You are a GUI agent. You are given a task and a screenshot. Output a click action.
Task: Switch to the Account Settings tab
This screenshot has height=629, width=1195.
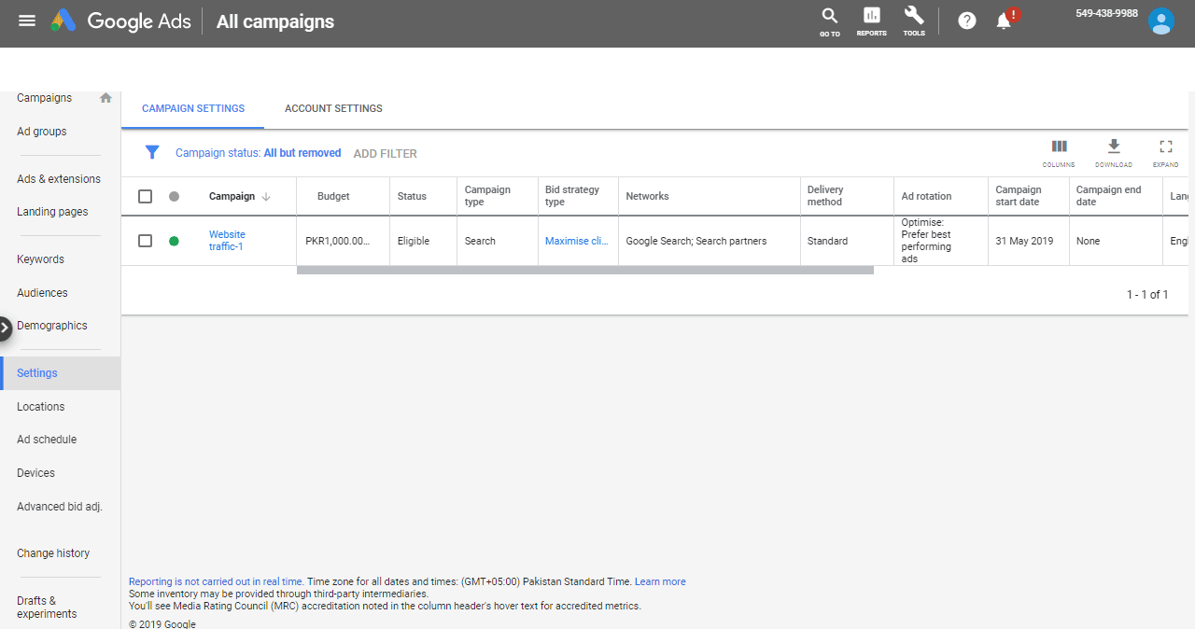(333, 108)
